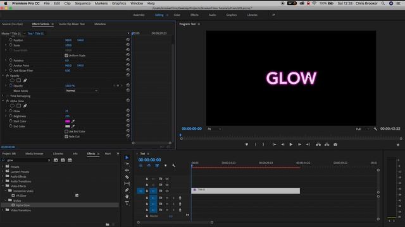Go to In point
The height and width of the screenshot is (227, 405).
[x=274, y=144]
